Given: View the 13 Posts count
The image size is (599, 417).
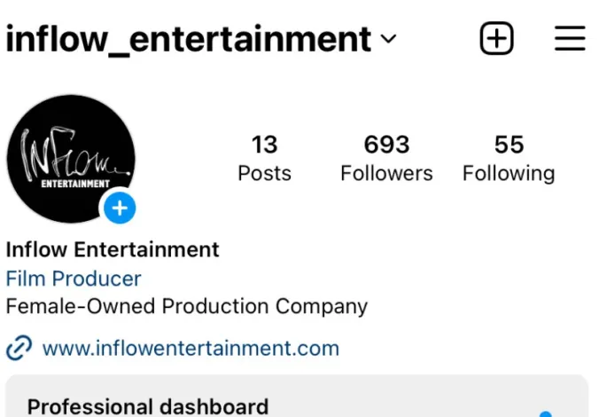Looking at the screenshot, I should click(264, 158).
